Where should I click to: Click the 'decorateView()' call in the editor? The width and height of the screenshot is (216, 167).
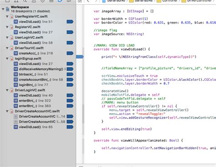tap(115, 91)
